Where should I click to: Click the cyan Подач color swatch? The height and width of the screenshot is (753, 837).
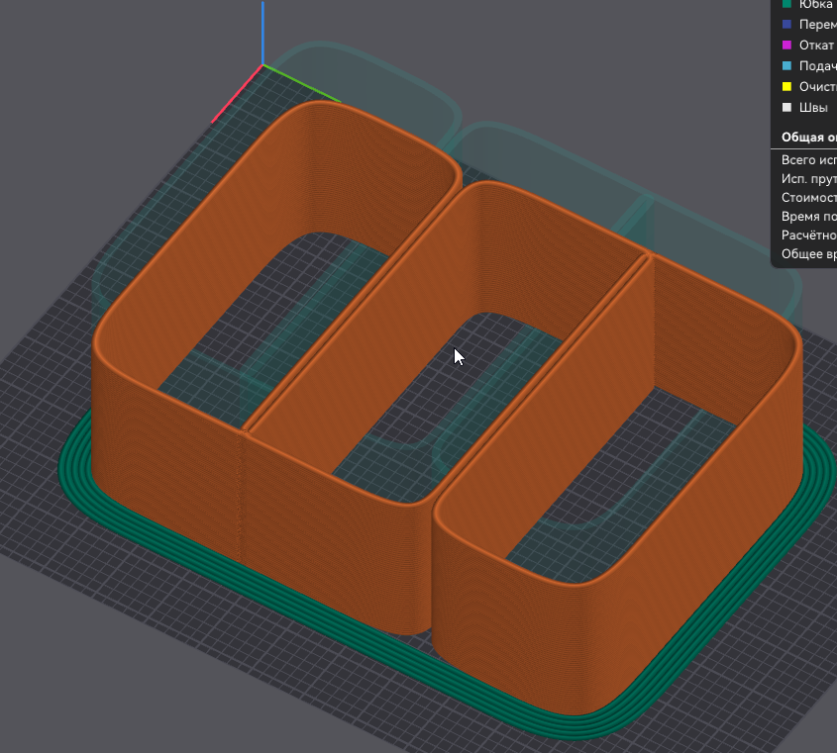pos(787,66)
